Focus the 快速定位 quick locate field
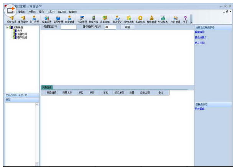The height and width of the screenshot is (167, 237). (69, 27)
